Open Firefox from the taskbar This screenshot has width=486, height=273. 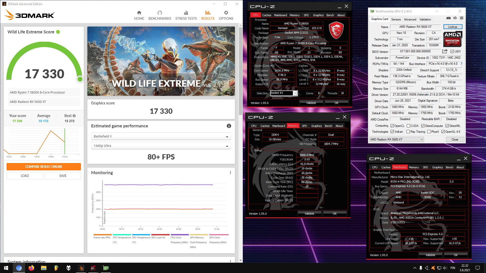click(31, 268)
